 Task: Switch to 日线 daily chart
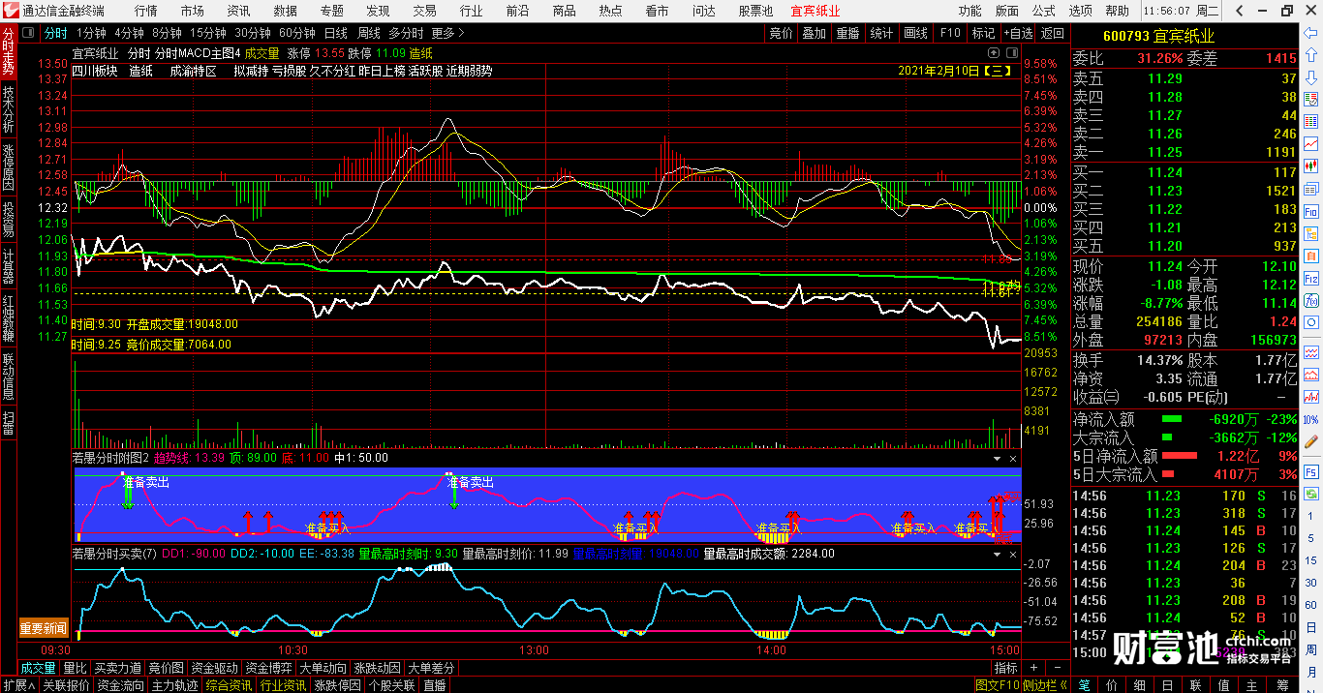pyautogui.click(x=335, y=32)
